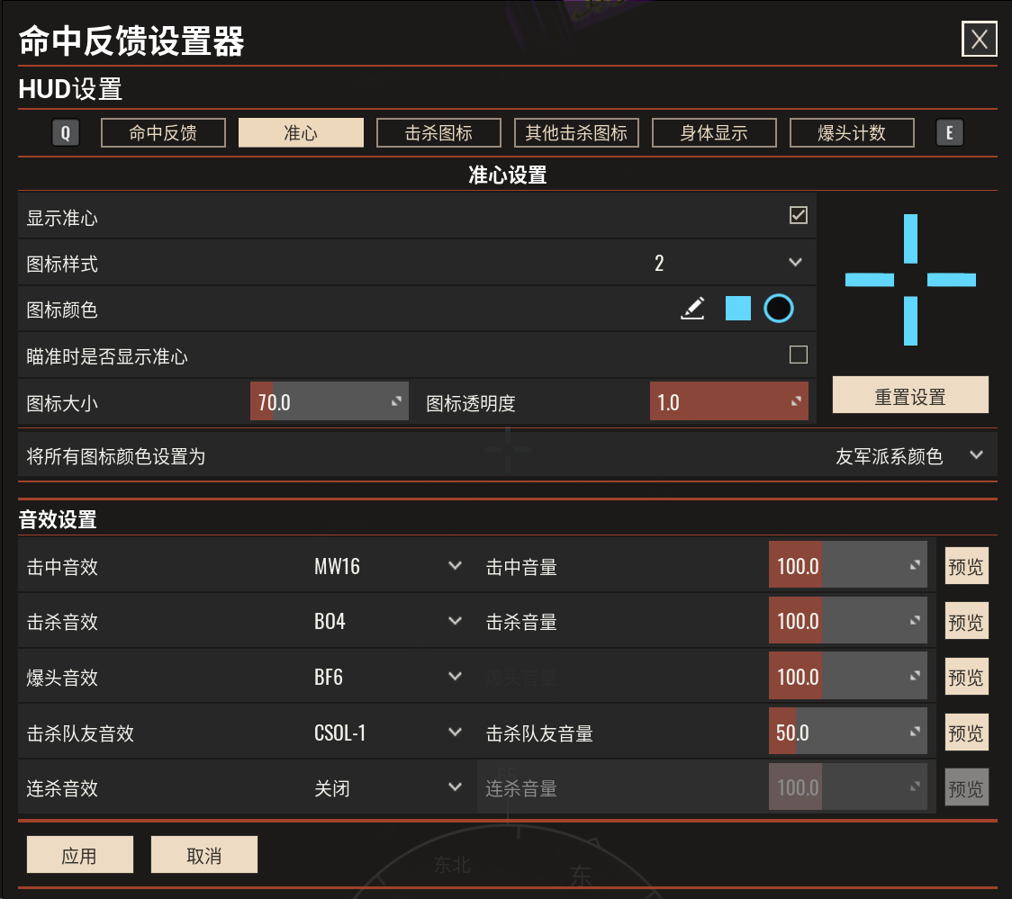Select the circular black color preset icon

click(779, 309)
